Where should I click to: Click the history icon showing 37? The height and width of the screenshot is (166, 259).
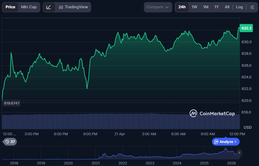point(10,141)
